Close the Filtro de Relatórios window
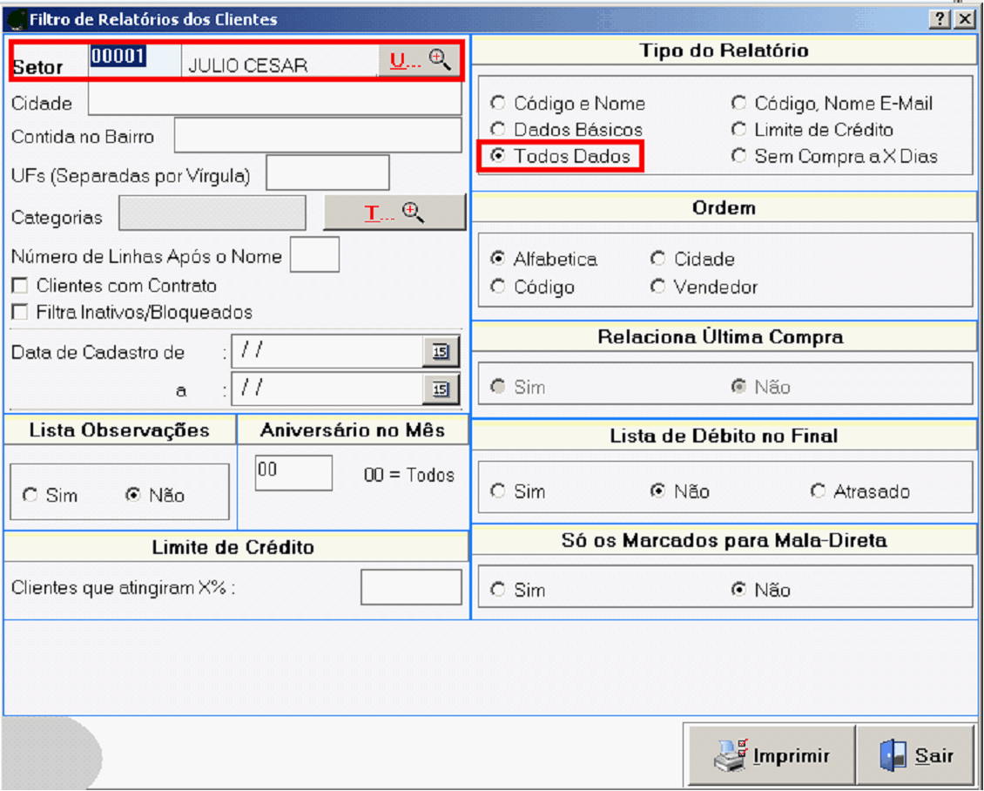Viewport: 984px width, 791px height. click(x=963, y=19)
